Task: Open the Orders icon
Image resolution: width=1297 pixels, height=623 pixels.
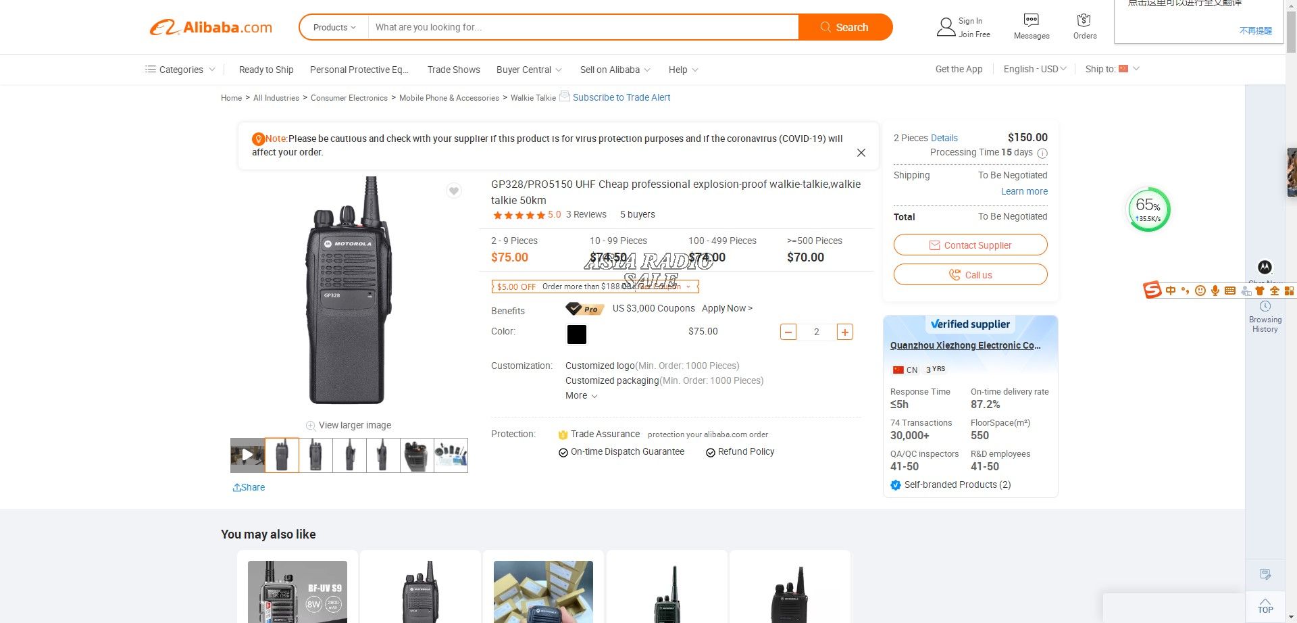Action: pos(1084,20)
